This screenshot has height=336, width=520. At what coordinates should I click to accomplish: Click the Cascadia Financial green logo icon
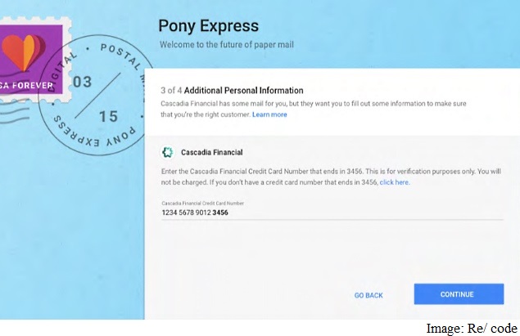(x=168, y=152)
